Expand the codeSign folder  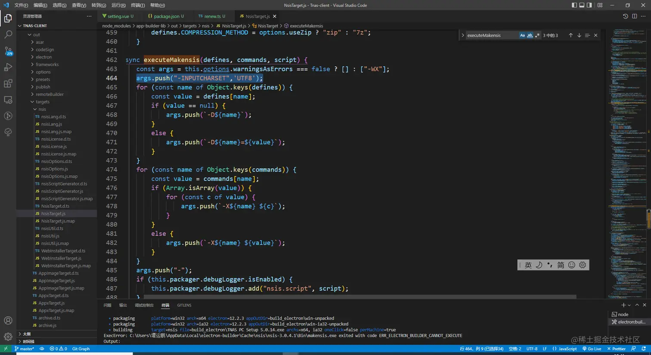tap(44, 49)
